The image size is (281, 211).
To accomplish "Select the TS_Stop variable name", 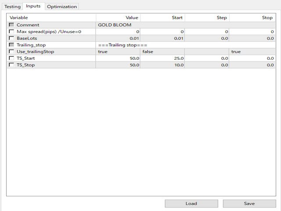I will tap(25, 65).
